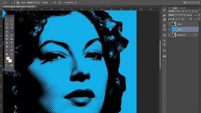Select the Rectangle shape tool
The height and width of the screenshot is (113, 201).
coord(12,50)
